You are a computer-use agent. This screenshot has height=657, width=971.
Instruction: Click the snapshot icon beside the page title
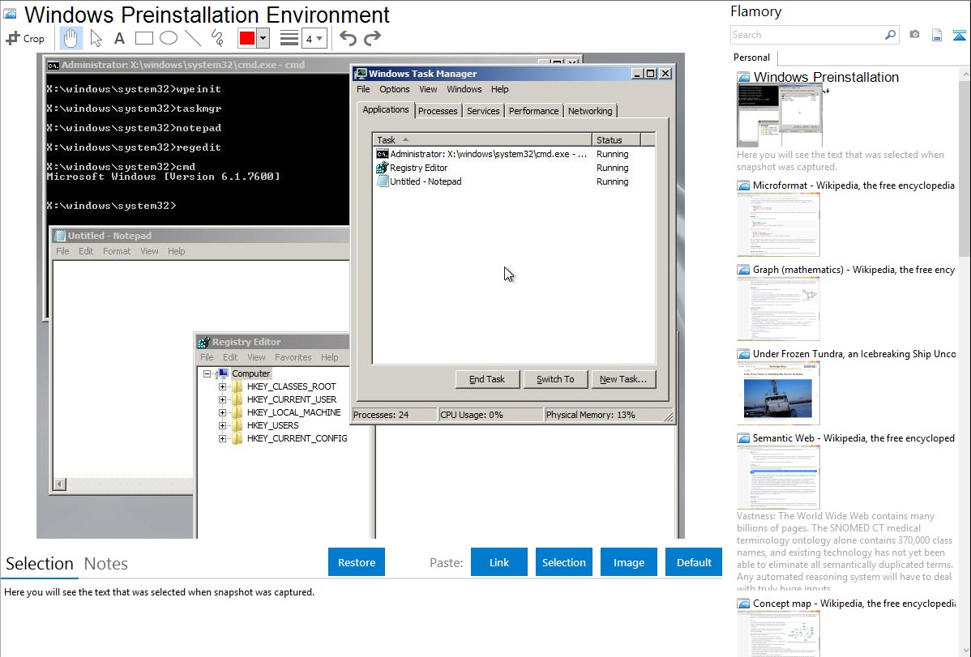10,14
